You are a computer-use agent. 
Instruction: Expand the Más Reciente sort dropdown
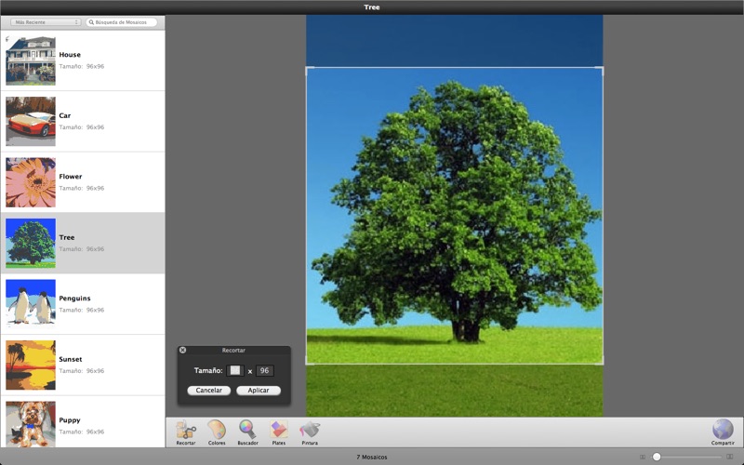46,21
